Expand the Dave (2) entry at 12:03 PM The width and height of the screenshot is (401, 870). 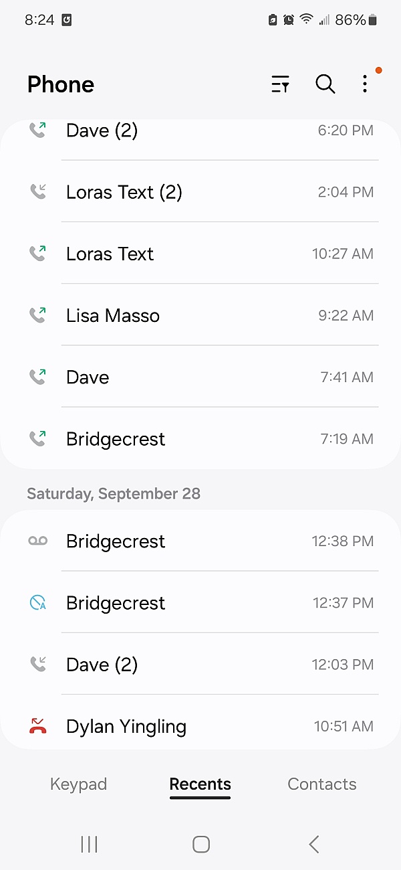point(200,665)
